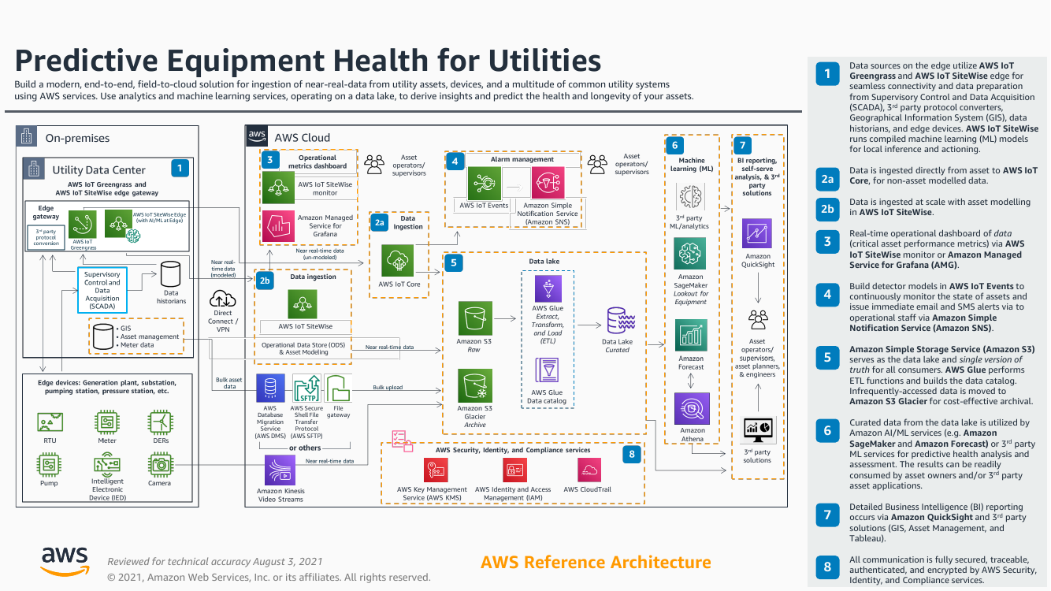The height and width of the screenshot is (591, 1051).
Task: Click the Amazon S3 Raw bucket icon
Action: 476,319
